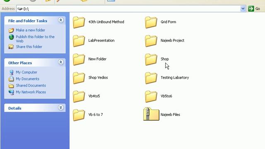Click the Vb 6 to 7 name label
The width and height of the screenshot is (265, 149).
[96, 115]
